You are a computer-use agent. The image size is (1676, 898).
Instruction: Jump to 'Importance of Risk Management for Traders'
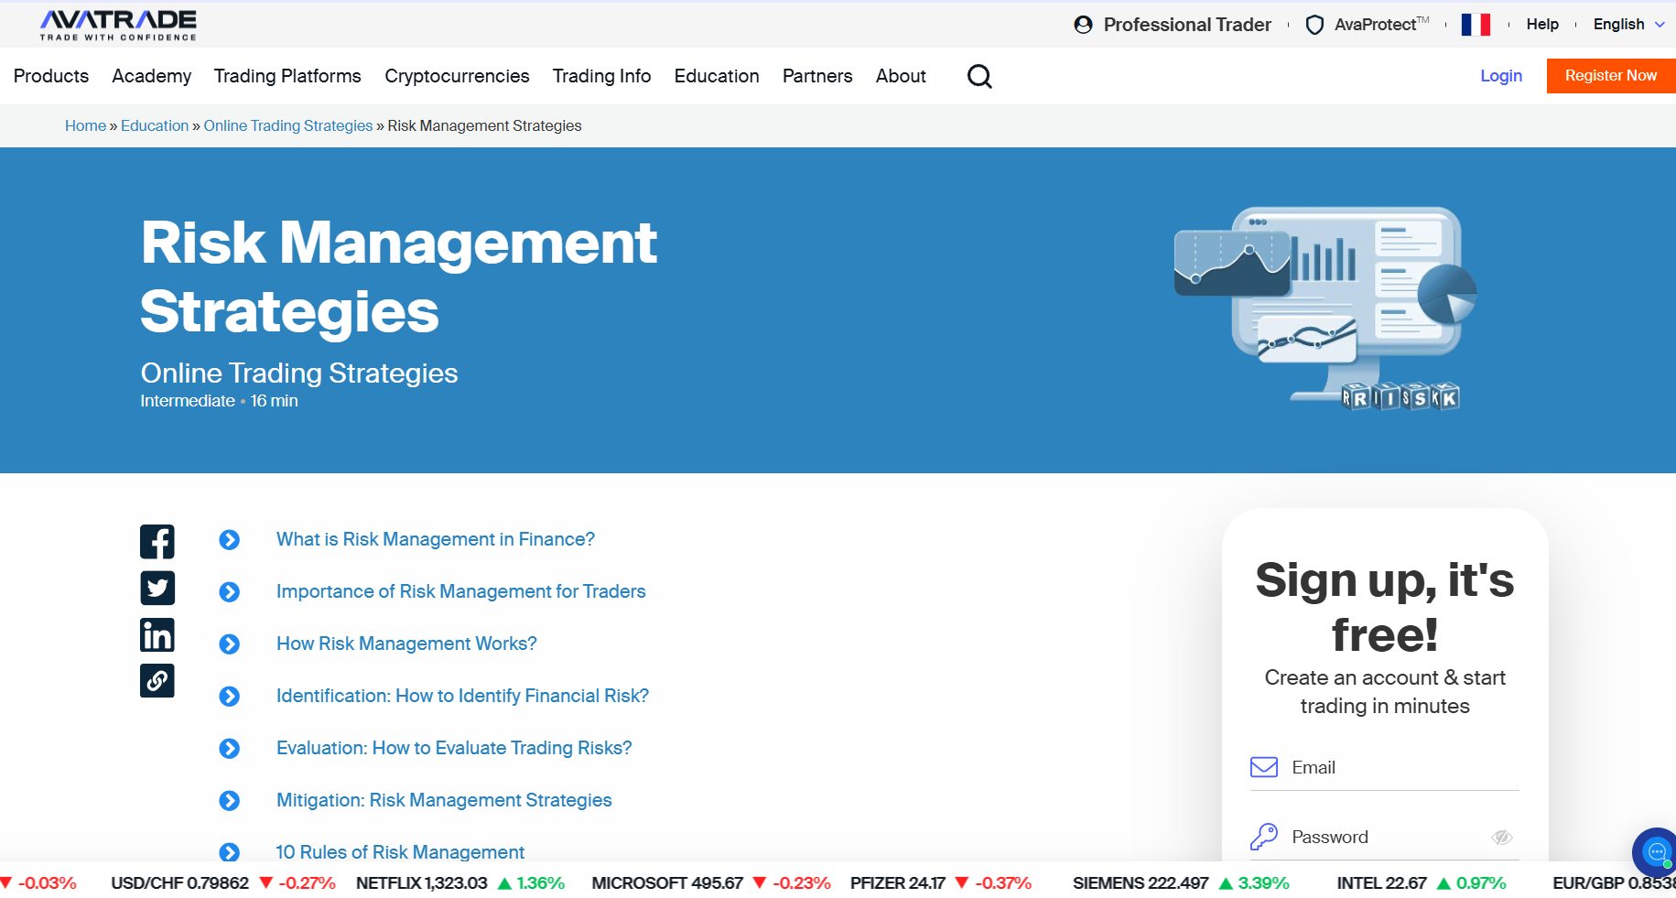pyautogui.click(x=461, y=591)
